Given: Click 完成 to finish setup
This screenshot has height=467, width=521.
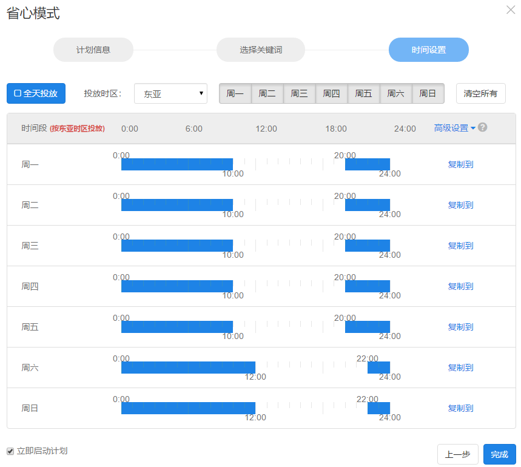Looking at the screenshot, I should 499,454.
